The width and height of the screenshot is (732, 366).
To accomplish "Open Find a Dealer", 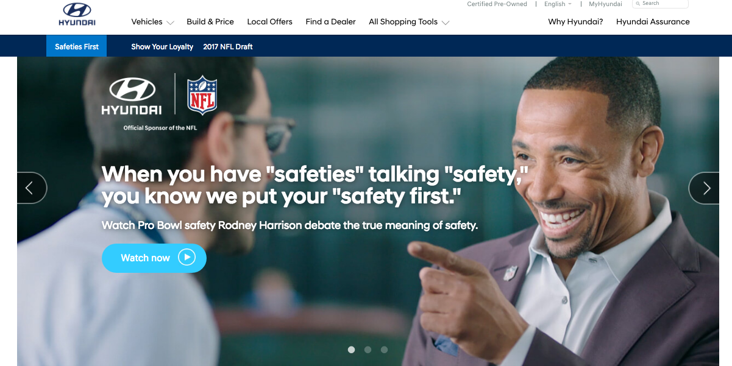I will pos(330,22).
